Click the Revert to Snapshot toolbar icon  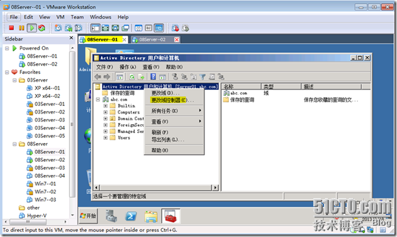(69, 28)
